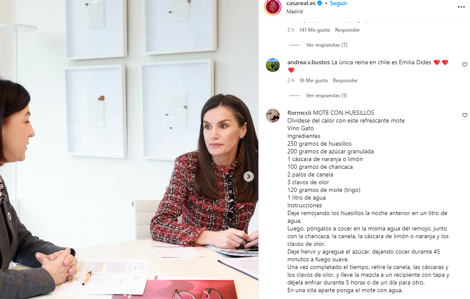Screen dimensions: 470x299
Task: Open andrea.v.bustos profile picture
Action: point(273,65)
